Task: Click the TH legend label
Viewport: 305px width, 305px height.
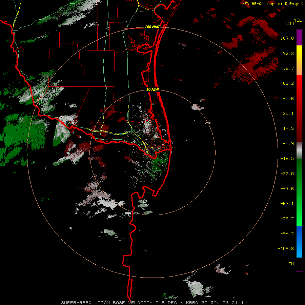Action: click(x=291, y=264)
